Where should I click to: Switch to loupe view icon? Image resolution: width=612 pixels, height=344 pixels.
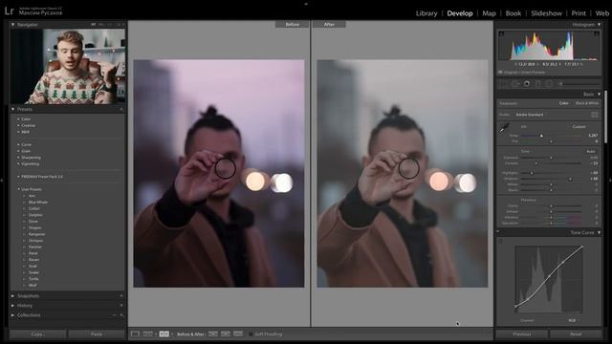pyautogui.click(x=135, y=334)
